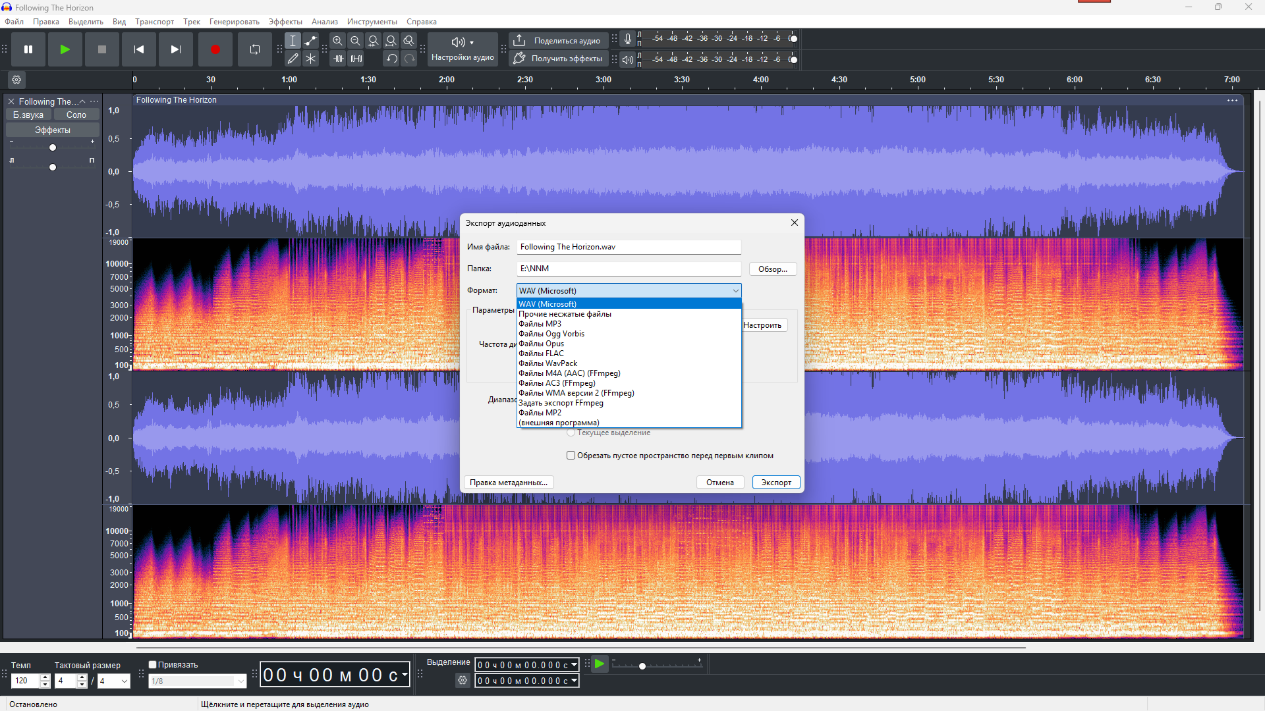This screenshot has height=711, width=1265.
Task: Close the Following The Horizon track
Action: click(x=11, y=101)
